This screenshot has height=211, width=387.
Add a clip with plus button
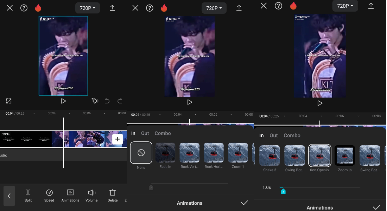tap(118, 139)
